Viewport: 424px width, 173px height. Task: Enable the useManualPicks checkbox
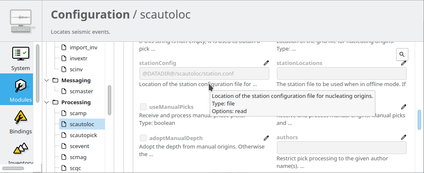[143, 107]
